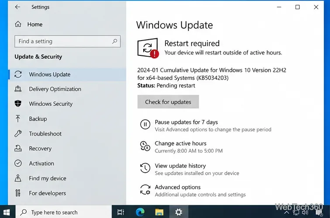Click the Troubleshoot wrench icon
Image resolution: width=330 pixels, height=218 pixels.
point(18,133)
